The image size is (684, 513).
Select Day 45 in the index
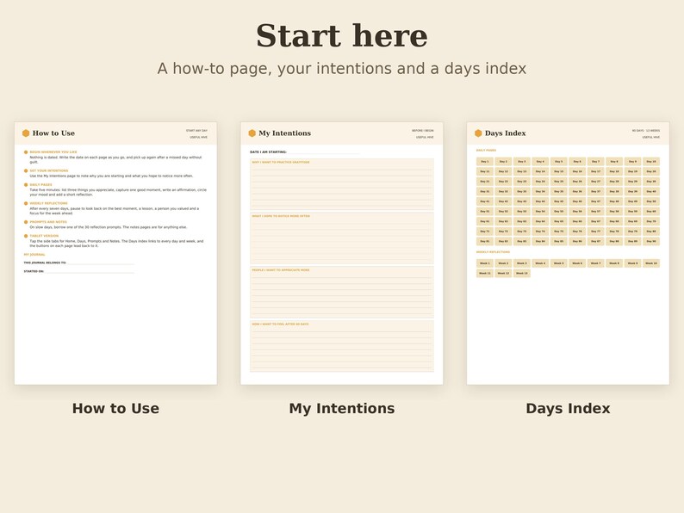(x=559, y=201)
